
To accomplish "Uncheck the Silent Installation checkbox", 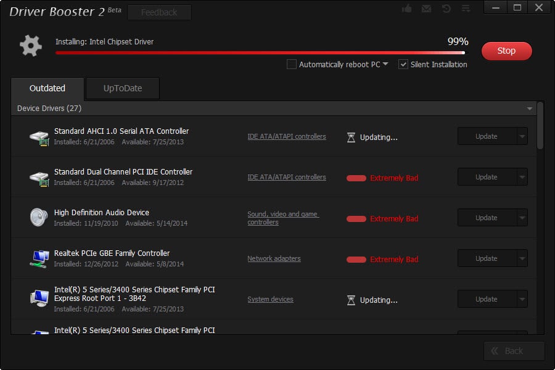I will 403,64.
